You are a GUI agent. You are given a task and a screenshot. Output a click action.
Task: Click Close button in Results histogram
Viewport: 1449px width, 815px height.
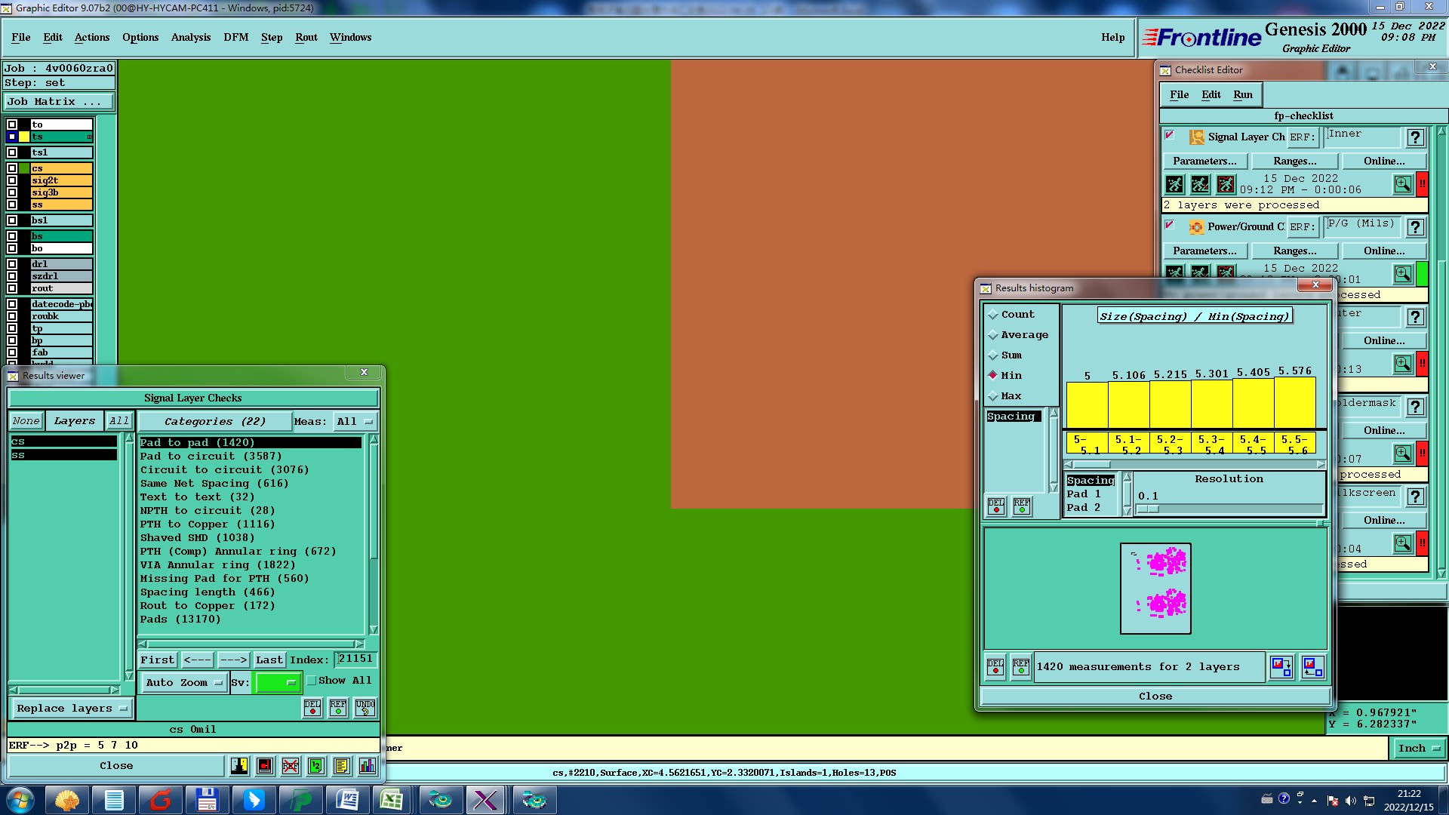coord(1155,696)
